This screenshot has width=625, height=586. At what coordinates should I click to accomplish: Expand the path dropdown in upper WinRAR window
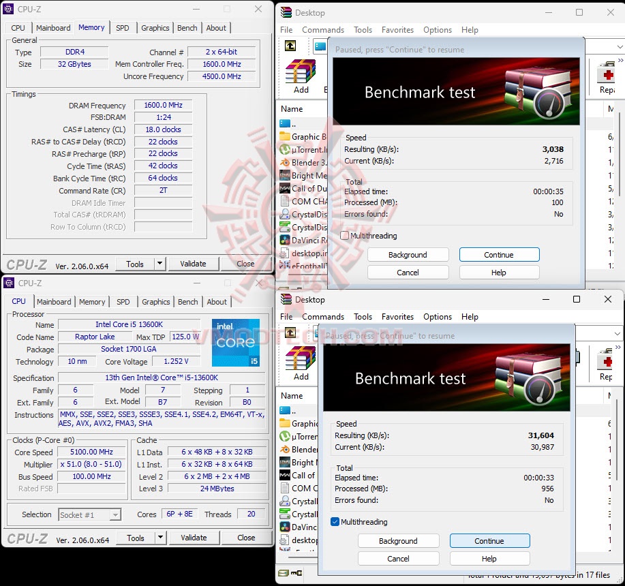[620, 46]
